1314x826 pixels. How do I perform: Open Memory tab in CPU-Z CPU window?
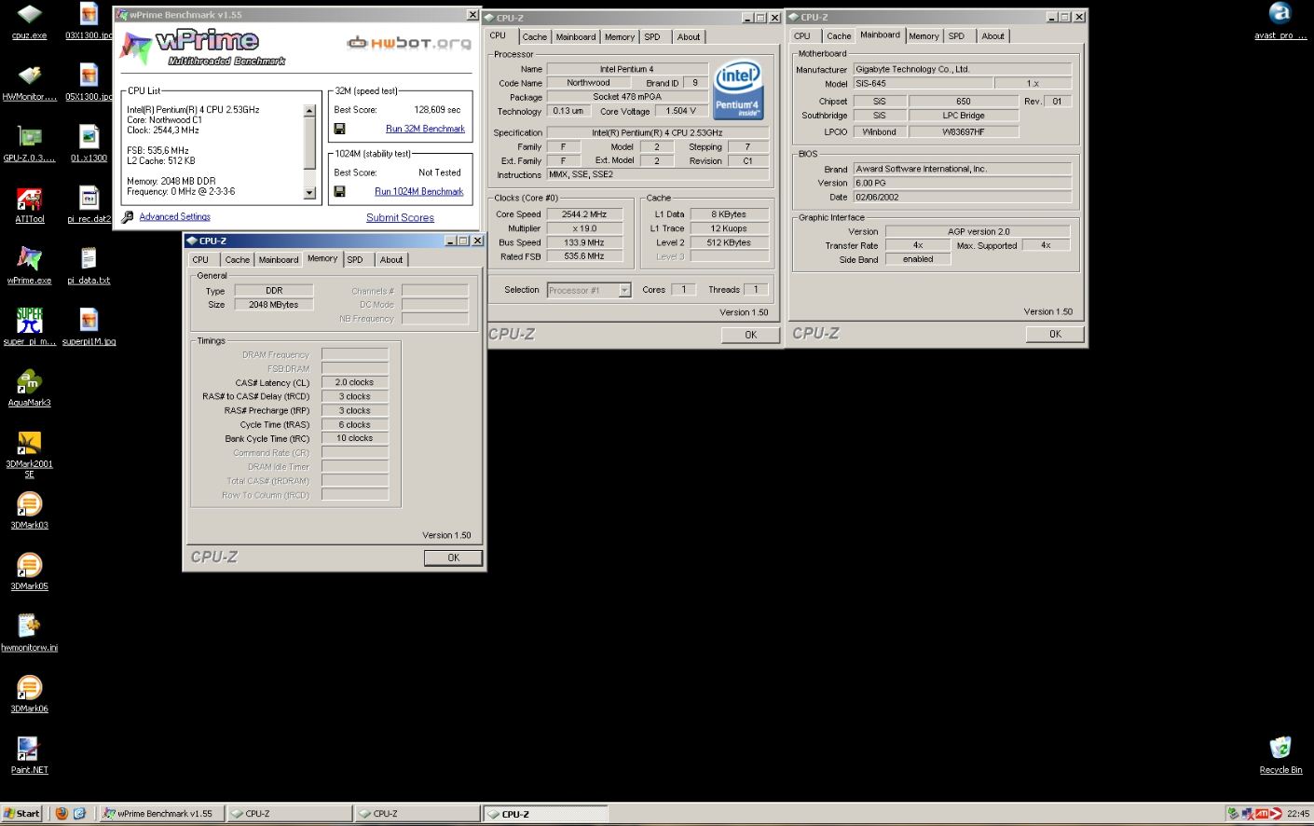click(x=619, y=36)
